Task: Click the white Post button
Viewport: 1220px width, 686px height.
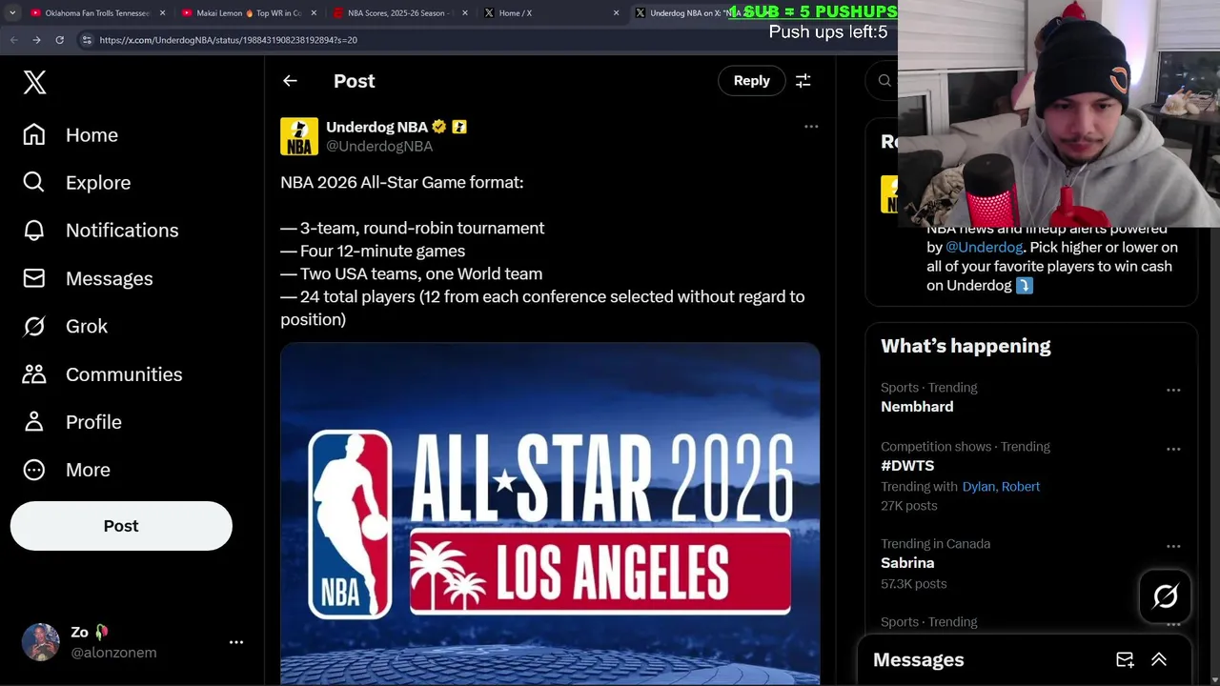Action: (121, 526)
